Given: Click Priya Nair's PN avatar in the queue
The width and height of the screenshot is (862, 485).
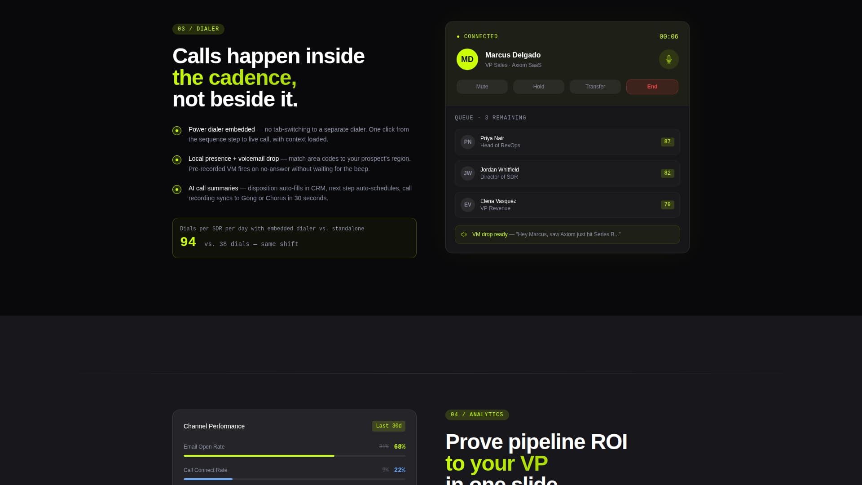Looking at the screenshot, I should [x=467, y=141].
